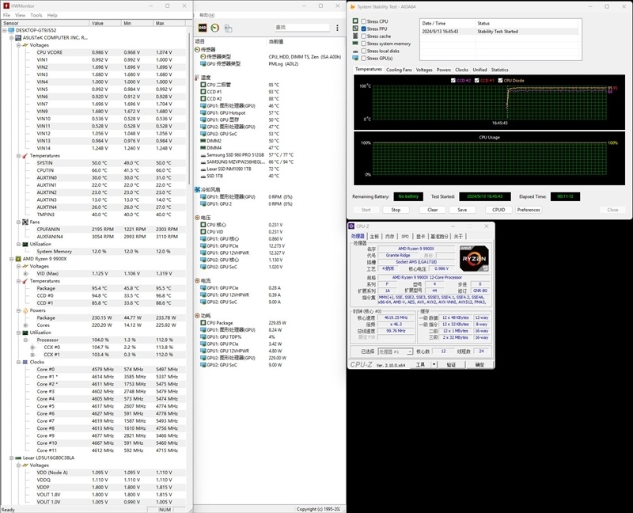
Task: Click the fan icon next to 冷却风扇 section
Action: pos(197,189)
